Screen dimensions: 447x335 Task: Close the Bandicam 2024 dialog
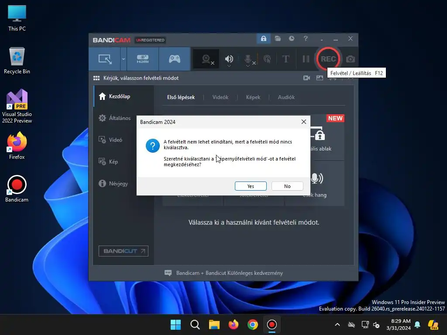(304, 122)
